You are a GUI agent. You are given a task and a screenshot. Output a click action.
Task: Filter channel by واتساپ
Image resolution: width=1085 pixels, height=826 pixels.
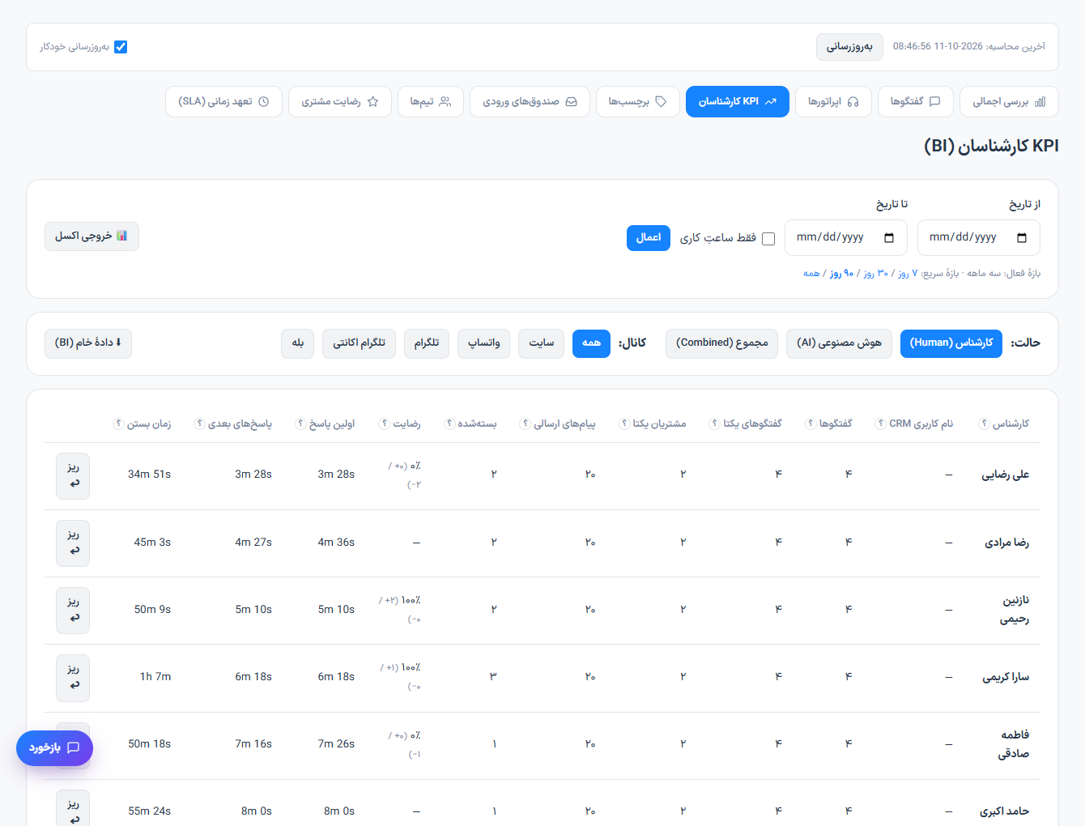coord(484,343)
